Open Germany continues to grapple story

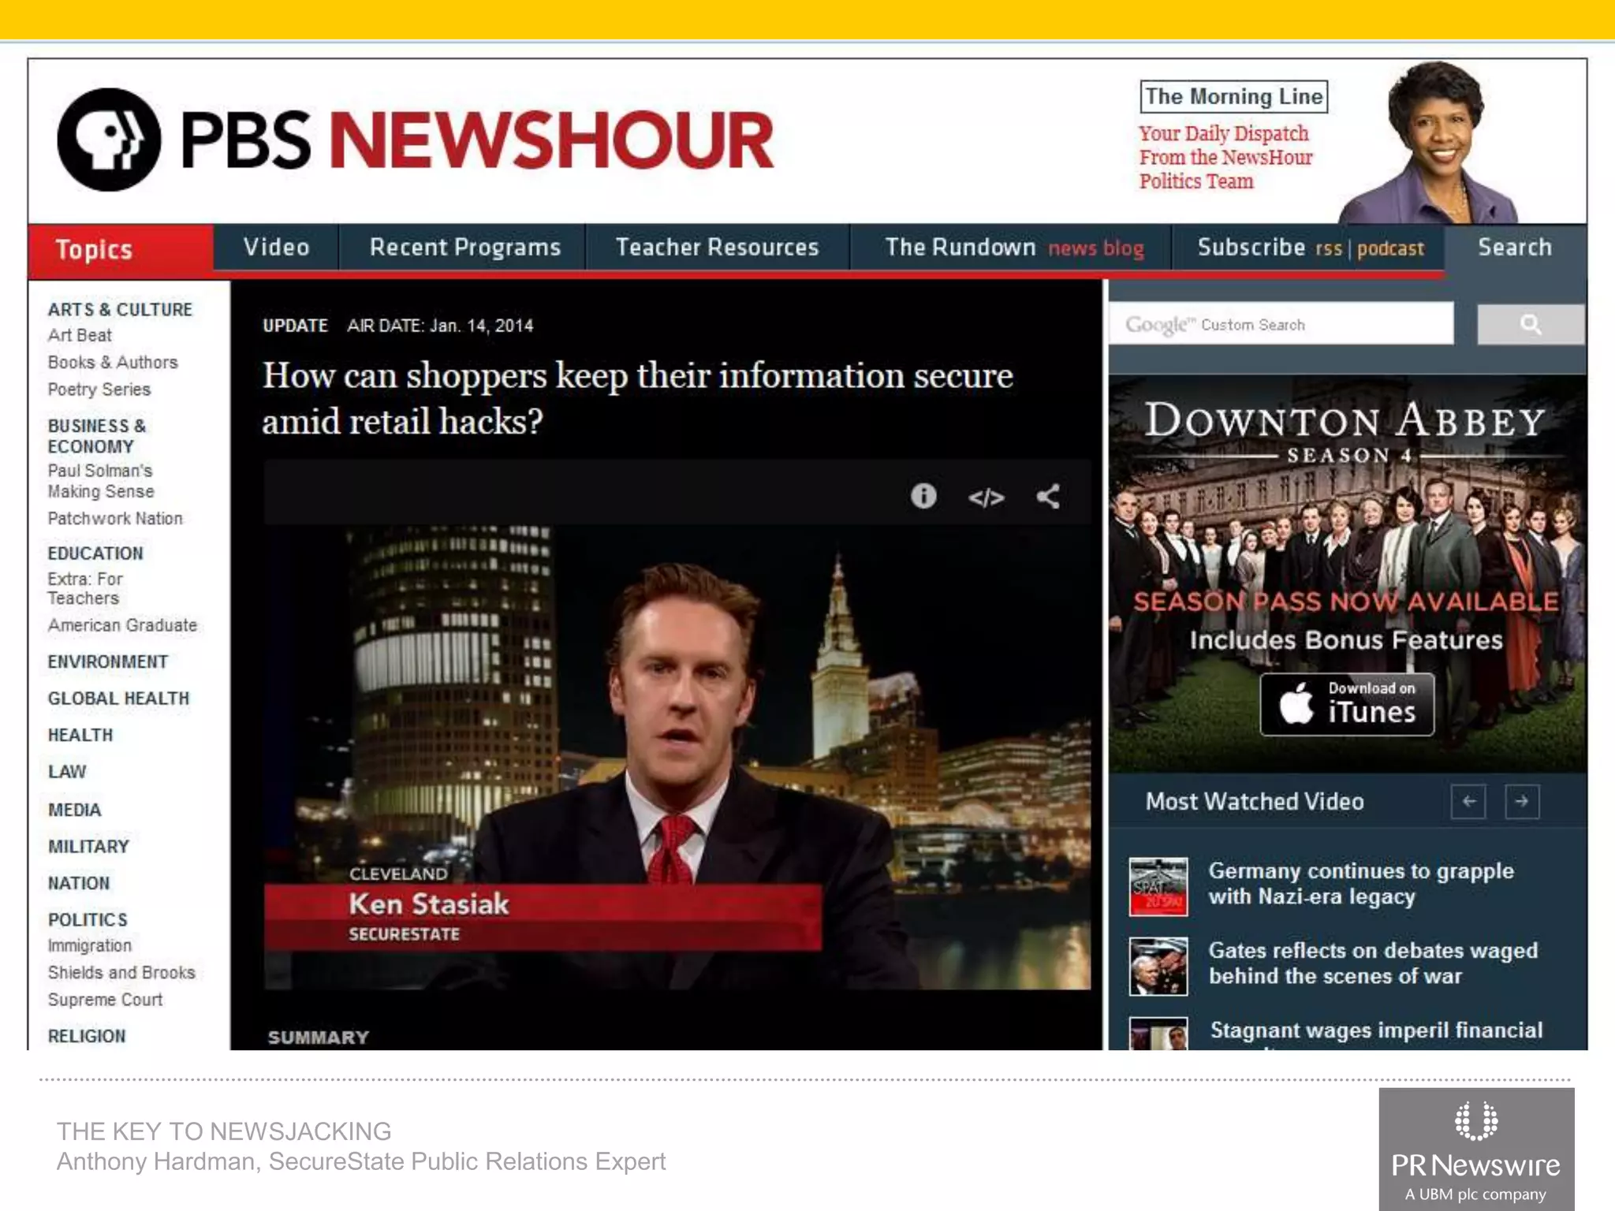(1361, 884)
